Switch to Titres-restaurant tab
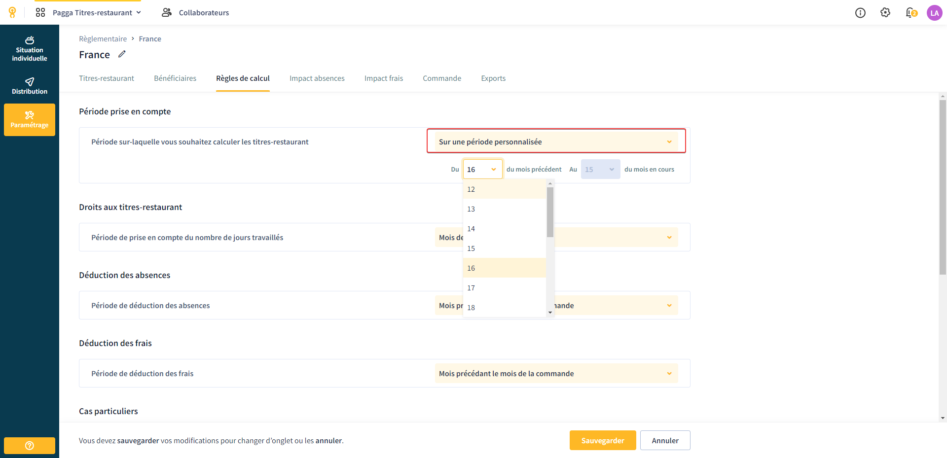The image size is (947, 458). coord(107,78)
